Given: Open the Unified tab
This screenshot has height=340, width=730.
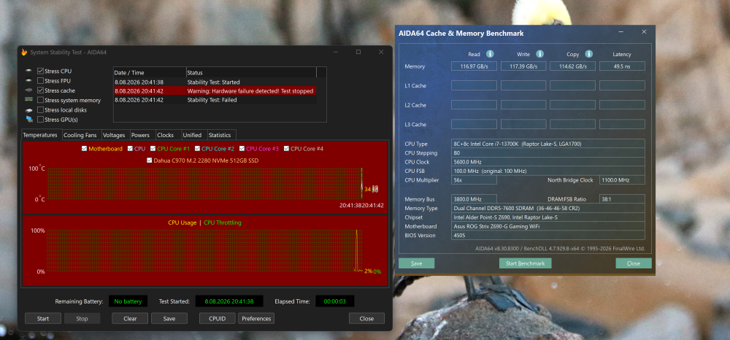Looking at the screenshot, I should click(192, 135).
